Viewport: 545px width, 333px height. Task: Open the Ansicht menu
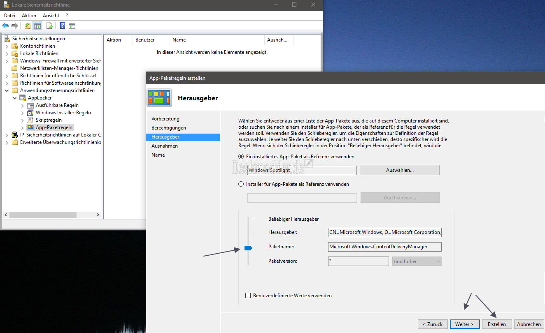pyautogui.click(x=51, y=16)
